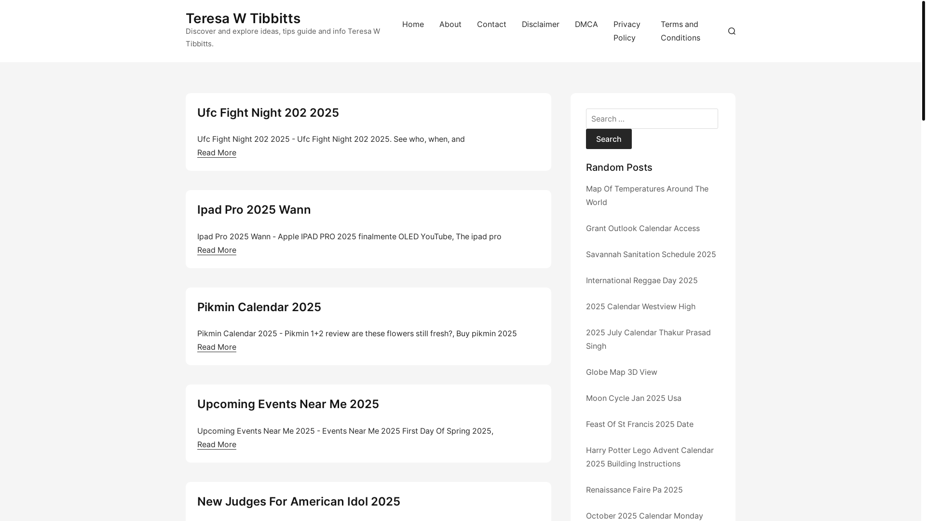This screenshot has width=926, height=521.
Task: Click the Pikmin 1+2 review excerpt text
Action: (357, 333)
